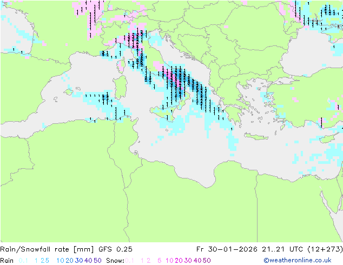The image size is (343, 265).
Task: Select the rain legend value 20
Action: (x=70, y=261)
